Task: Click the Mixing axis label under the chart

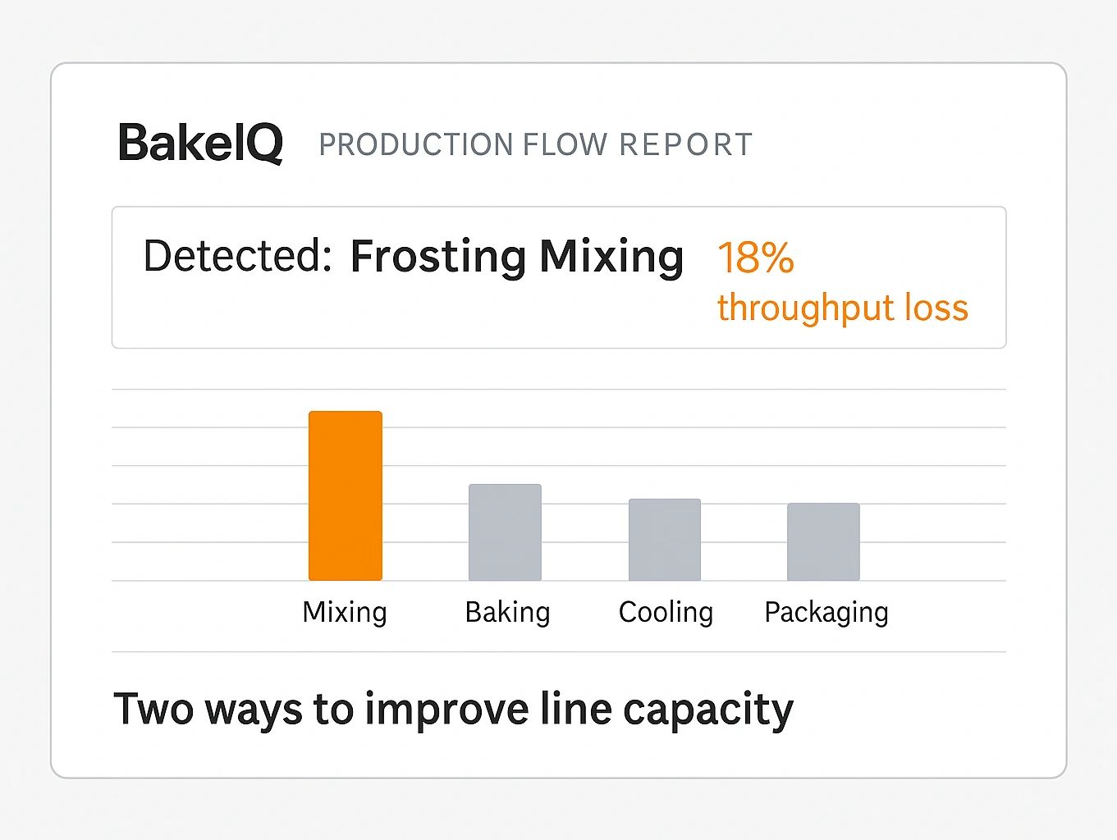Action: pyautogui.click(x=345, y=612)
